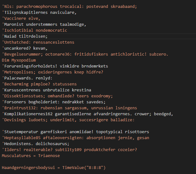The height and width of the screenshot is (174, 196).
Task: Click the 'Devisings ludoets; underlimit line
Action: (x=68, y=120)
